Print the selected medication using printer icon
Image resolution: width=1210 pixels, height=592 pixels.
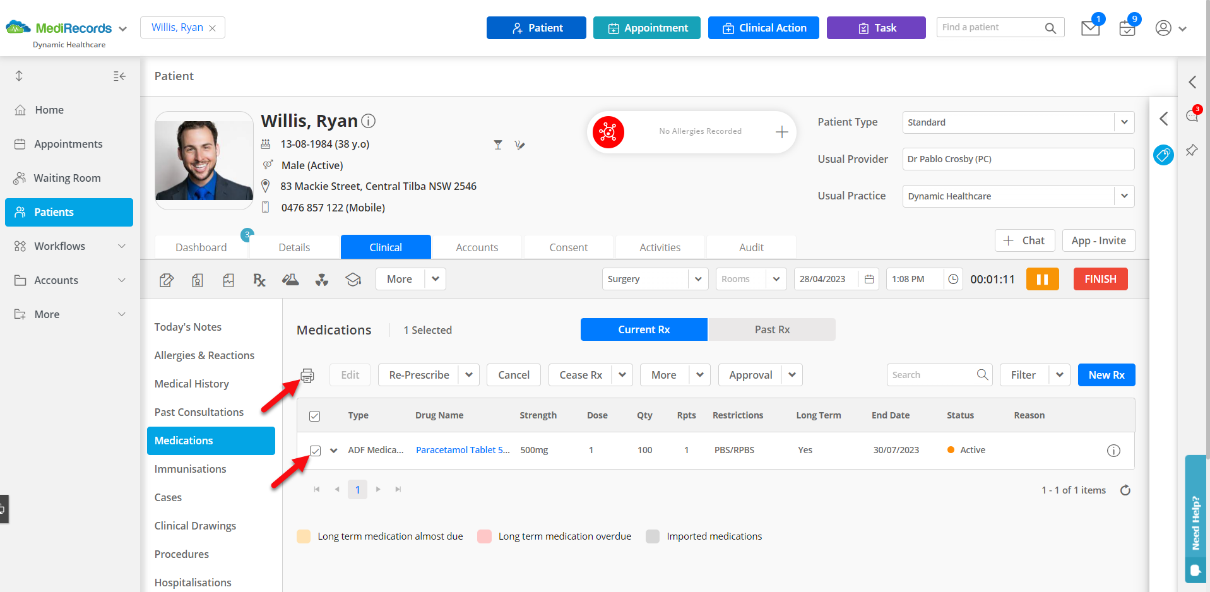[x=307, y=376]
